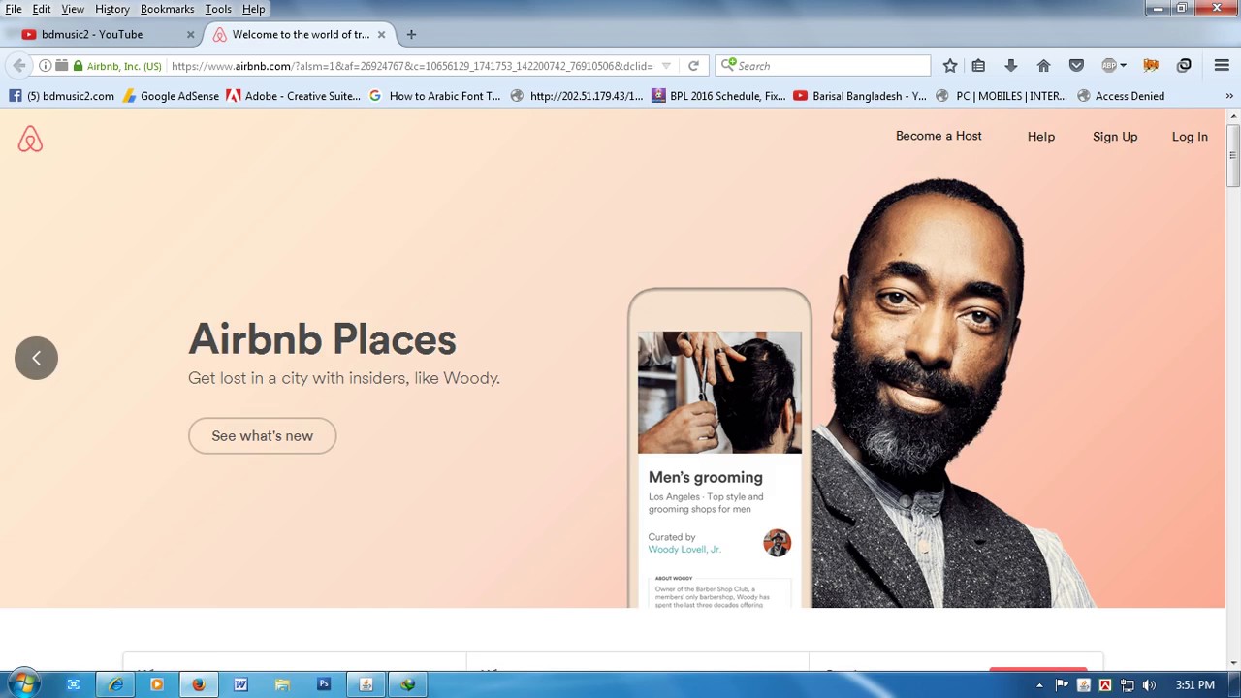Viewport: 1241px width, 698px height.
Task: Open the View menu
Action: (x=73, y=9)
